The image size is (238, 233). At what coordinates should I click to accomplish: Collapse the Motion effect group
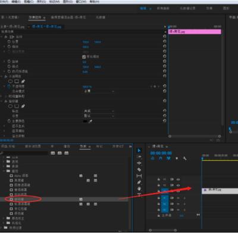pos(2,37)
